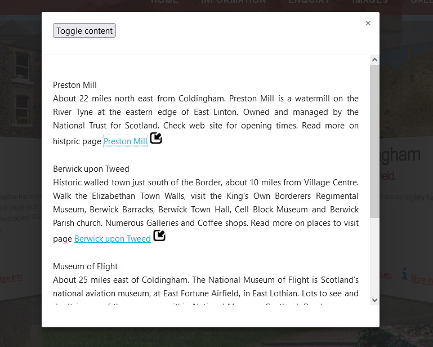
Task: Click the Preston Mill section heading
Action: (75, 85)
